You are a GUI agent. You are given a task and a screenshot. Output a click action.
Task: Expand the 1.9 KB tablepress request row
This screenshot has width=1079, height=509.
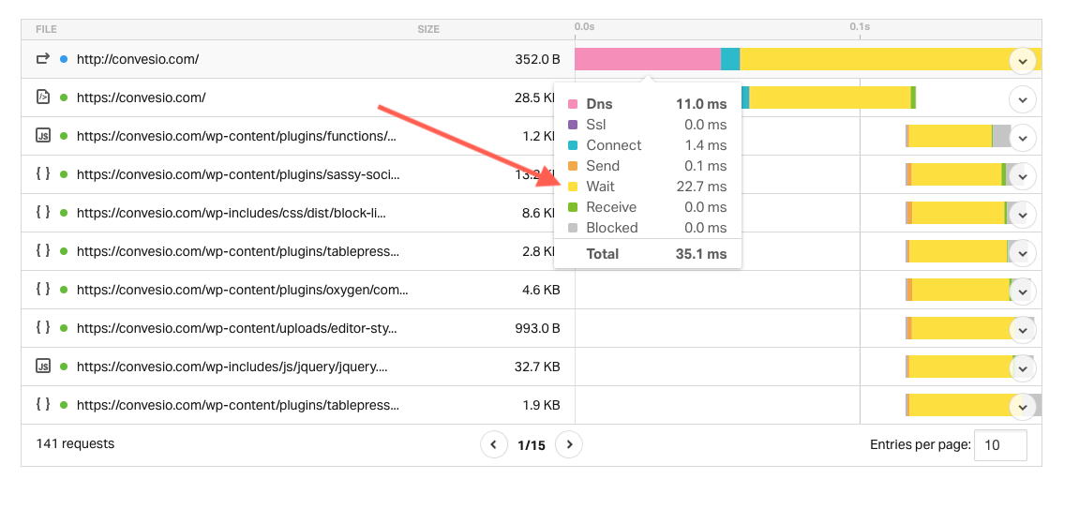click(x=1023, y=408)
